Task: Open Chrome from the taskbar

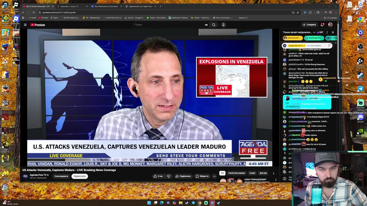Action: 200,203
